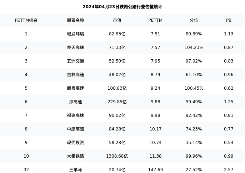Open the 赣粤高速 stock entry
Screen dimensions: 245x173
(x=75, y=88)
